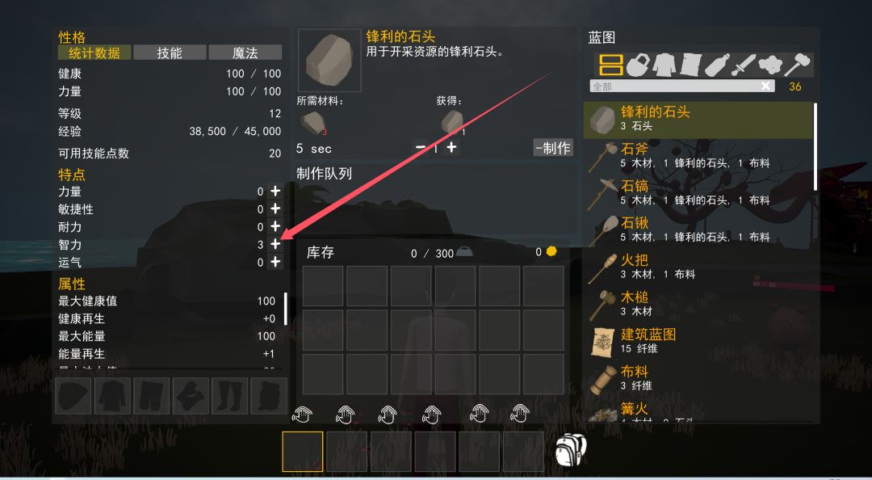The width and height of the screenshot is (872, 480).
Task: Filter blueprints by clothing shirt icon
Action: (x=664, y=65)
